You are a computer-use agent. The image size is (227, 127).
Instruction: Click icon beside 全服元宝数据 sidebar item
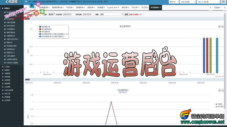click(x=5, y=23)
